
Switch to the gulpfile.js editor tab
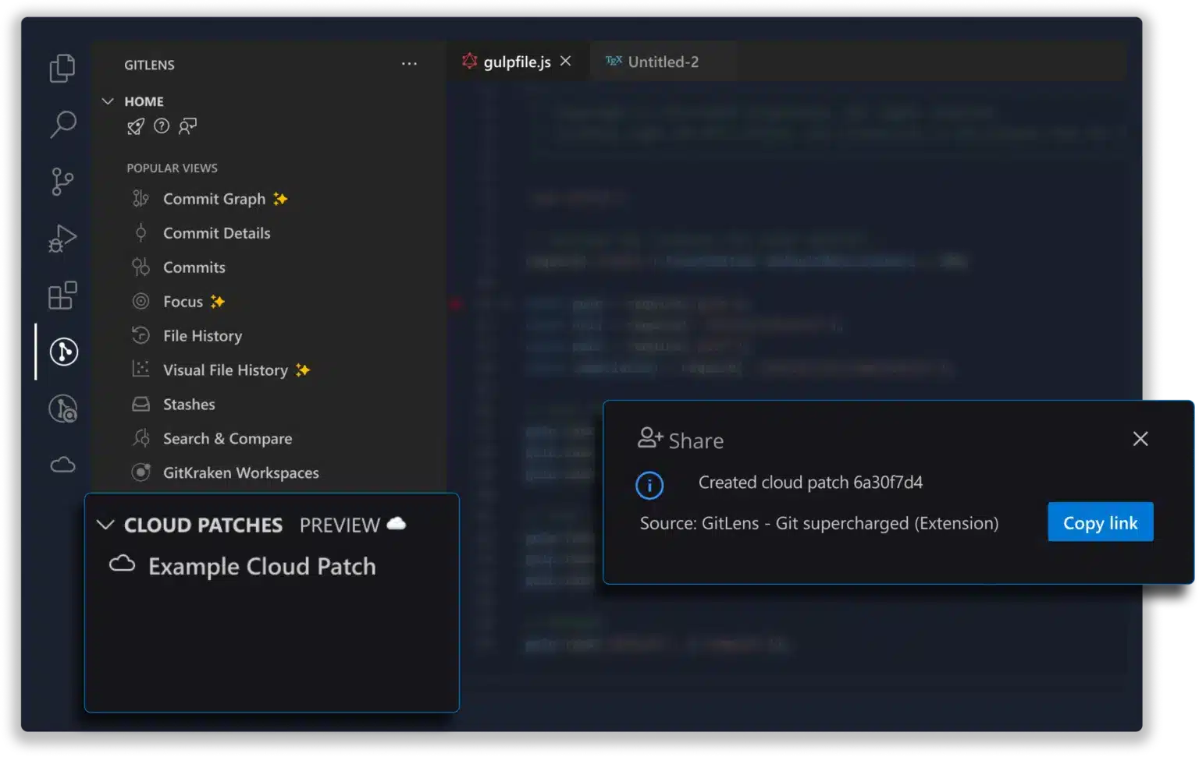(517, 62)
